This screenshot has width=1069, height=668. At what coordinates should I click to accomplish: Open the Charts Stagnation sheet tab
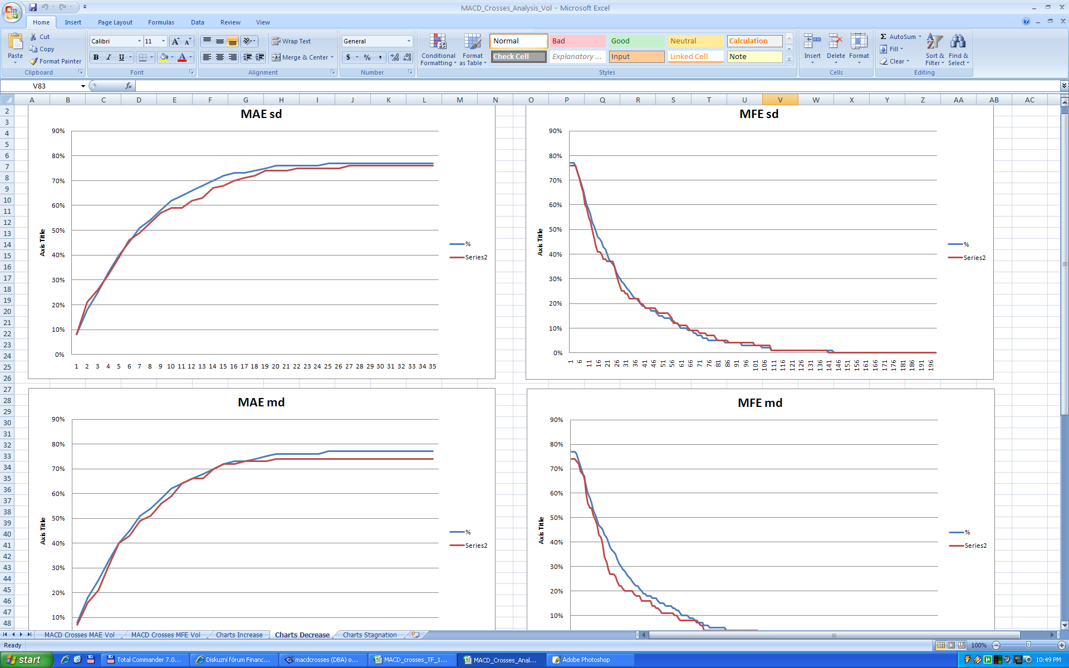tap(370, 635)
